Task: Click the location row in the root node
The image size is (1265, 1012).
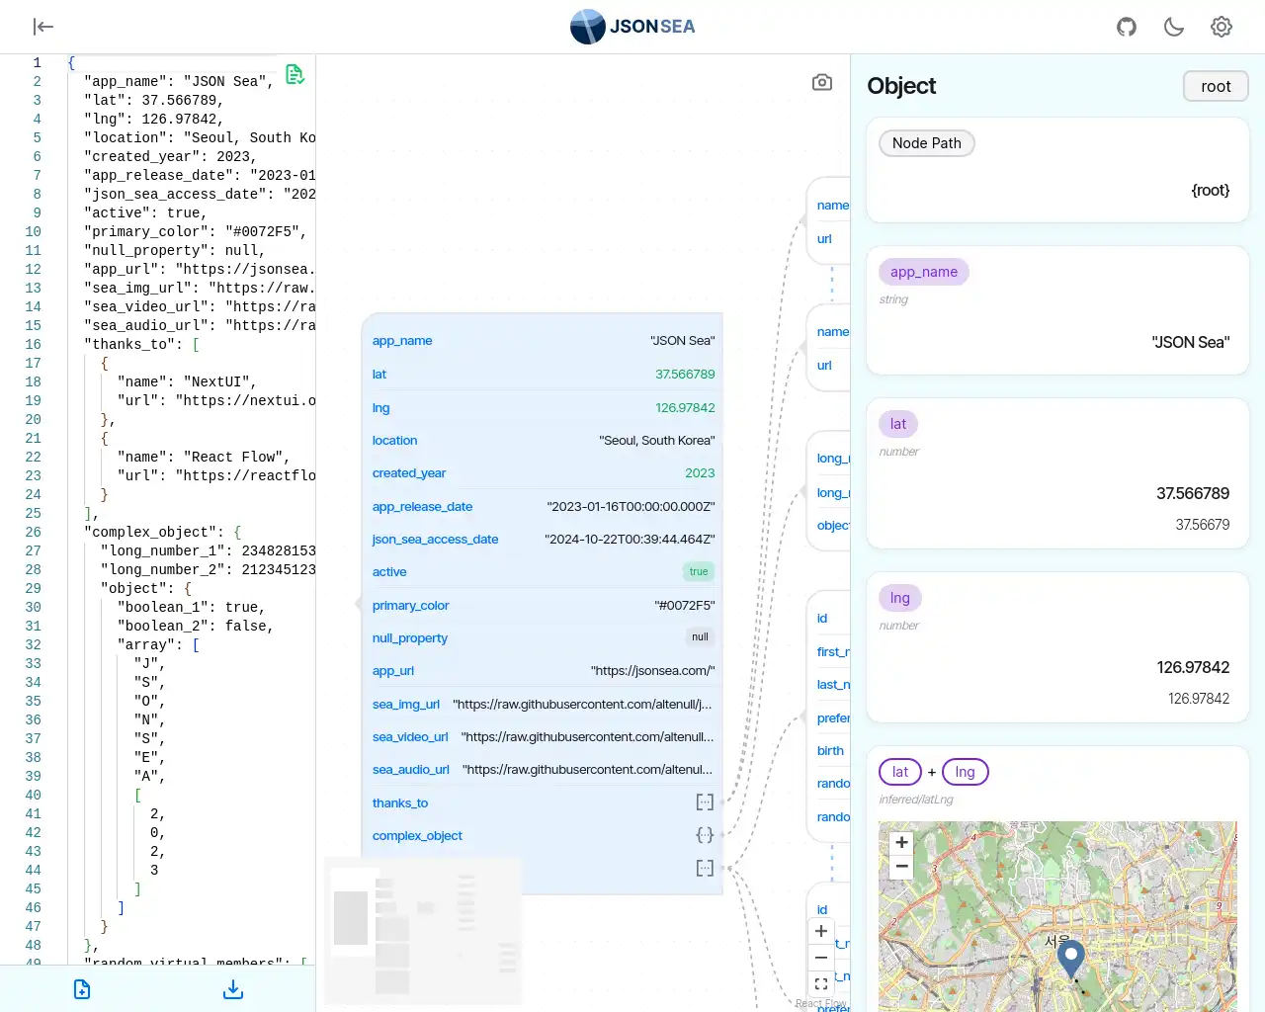Action: pos(543,441)
